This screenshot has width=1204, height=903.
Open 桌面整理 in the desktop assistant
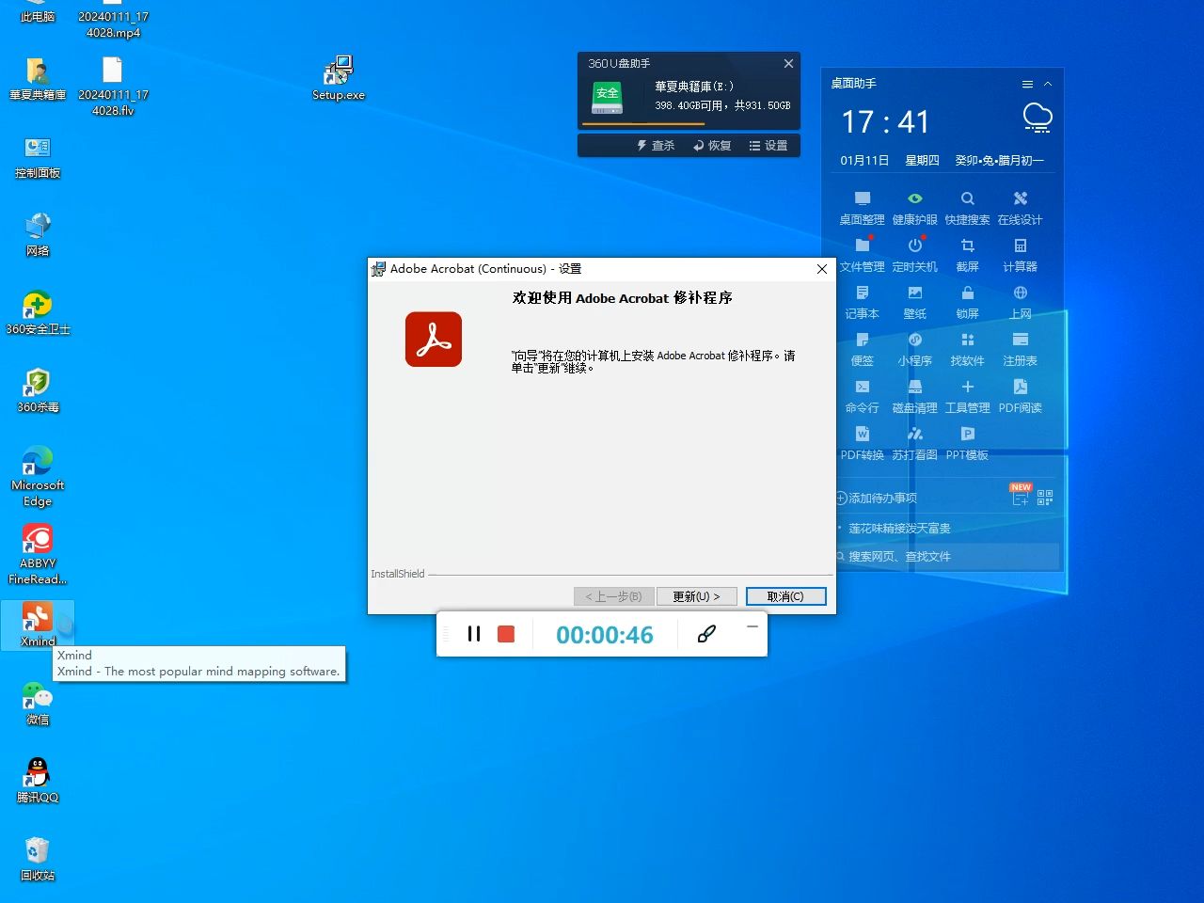coord(862,208)
